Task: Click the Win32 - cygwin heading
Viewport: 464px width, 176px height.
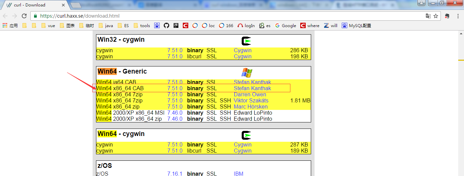Action: tap(121, 40)
